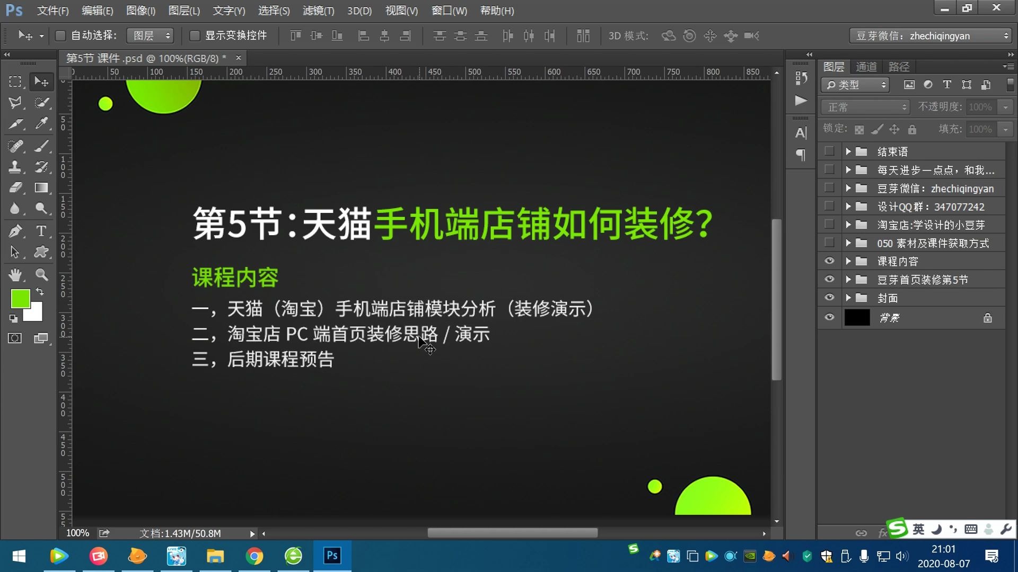
Task: Filter layers by type layers icon
Action: click(947, 85)
